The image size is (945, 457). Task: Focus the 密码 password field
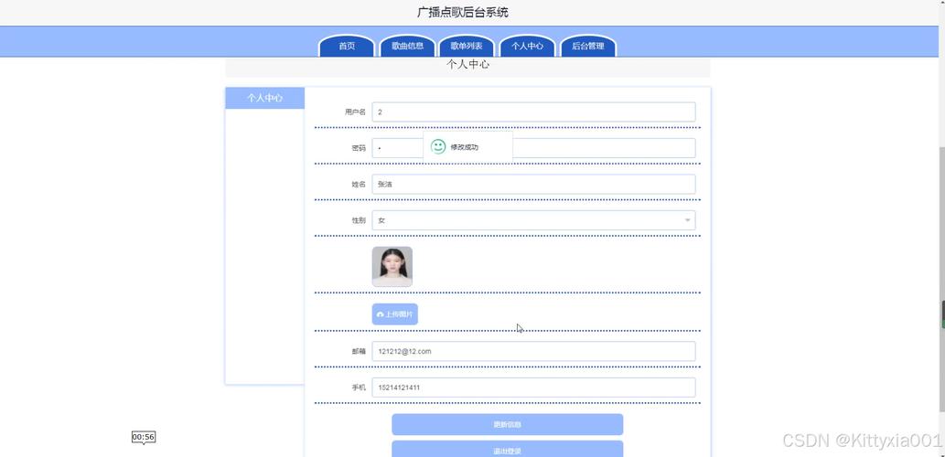[396, 148]
